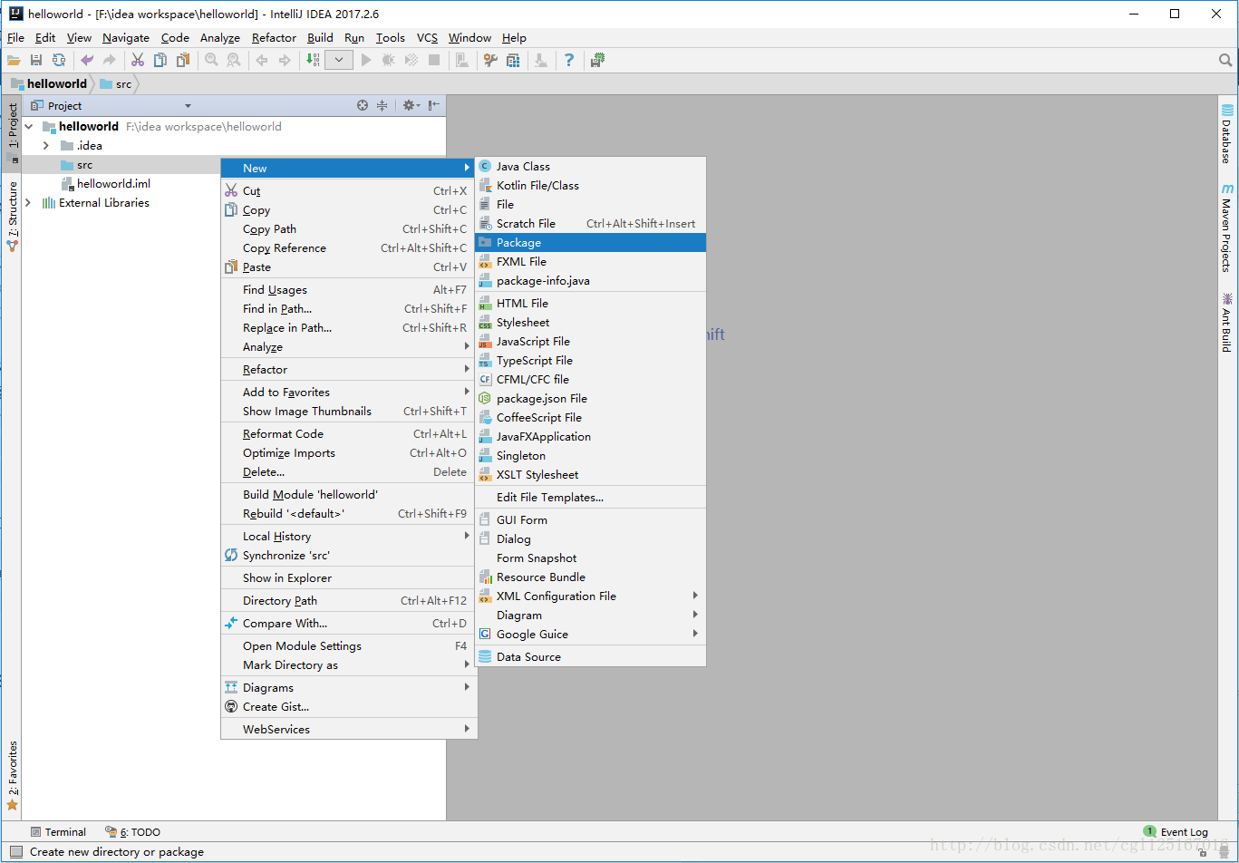Open Settings via wrench toolbar icon
Image resolution: width=1239 pixels, height=863 pixels.
[490, 60]
